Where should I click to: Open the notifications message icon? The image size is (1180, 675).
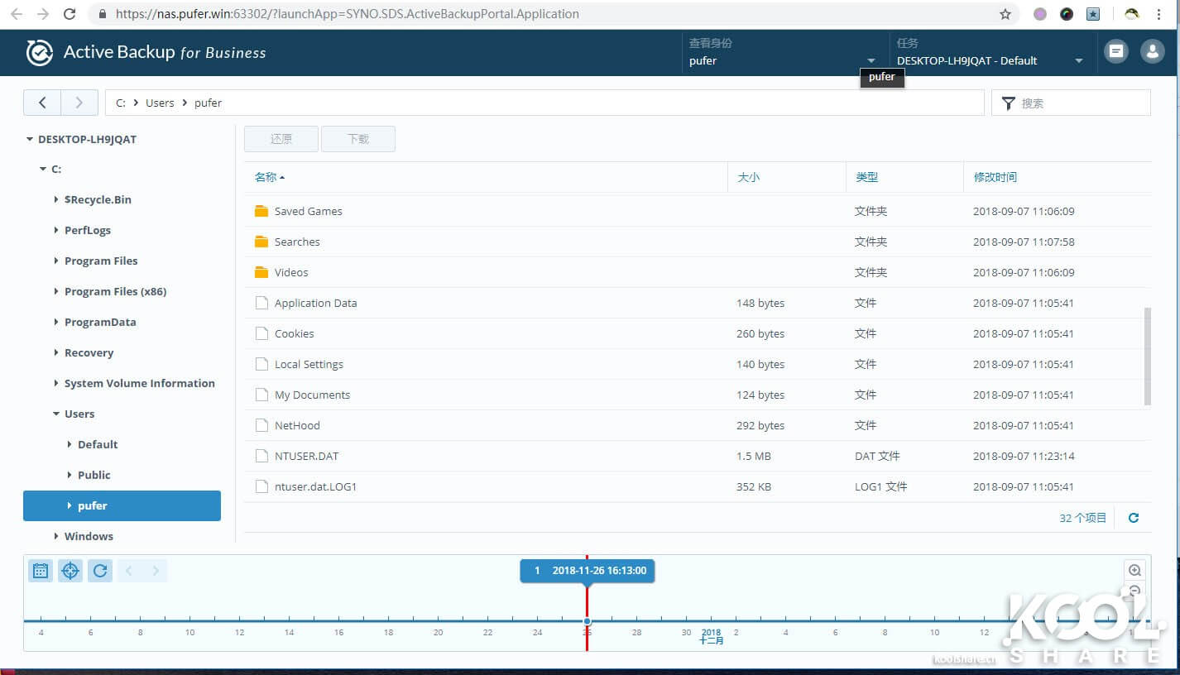(1116, 51)
